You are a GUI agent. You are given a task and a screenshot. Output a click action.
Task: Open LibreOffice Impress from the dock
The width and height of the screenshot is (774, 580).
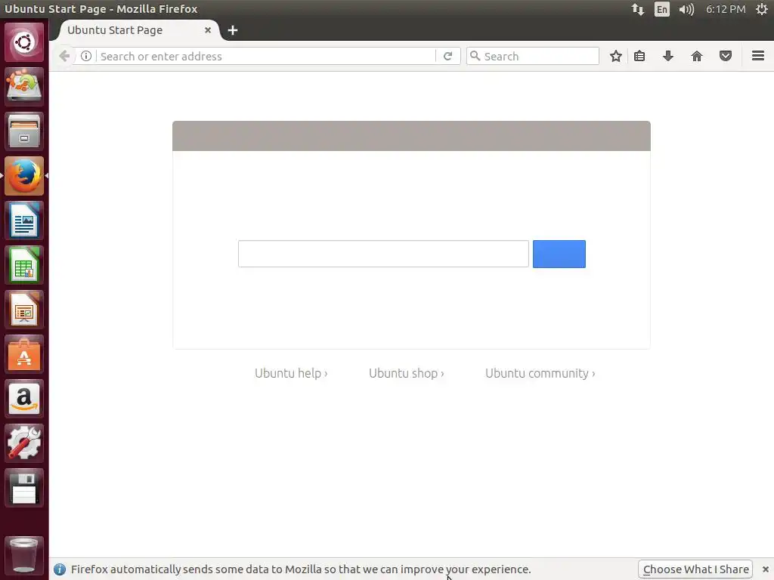(23, 310)
